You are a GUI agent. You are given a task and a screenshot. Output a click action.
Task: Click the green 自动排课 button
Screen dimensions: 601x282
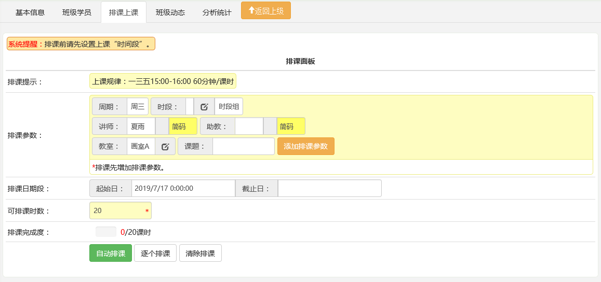click(x=111, y=253)
